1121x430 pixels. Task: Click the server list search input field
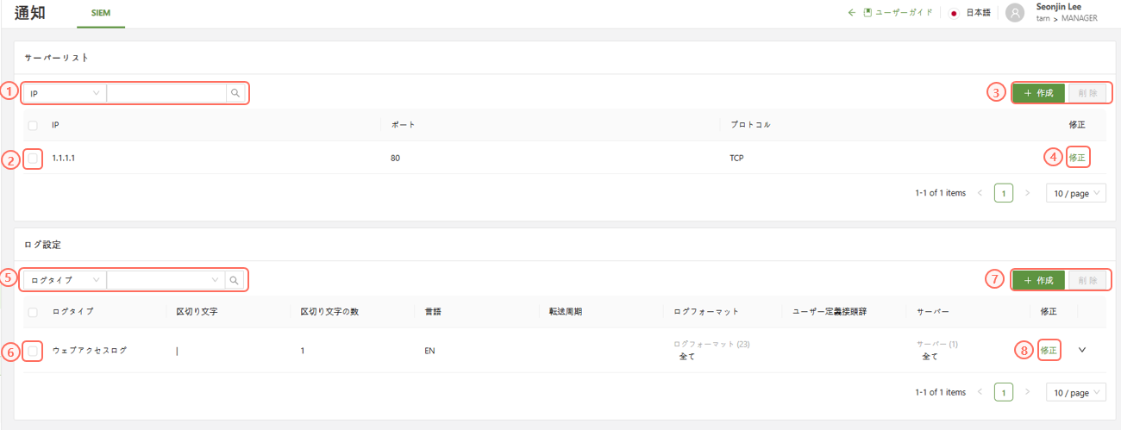[166, 93]
